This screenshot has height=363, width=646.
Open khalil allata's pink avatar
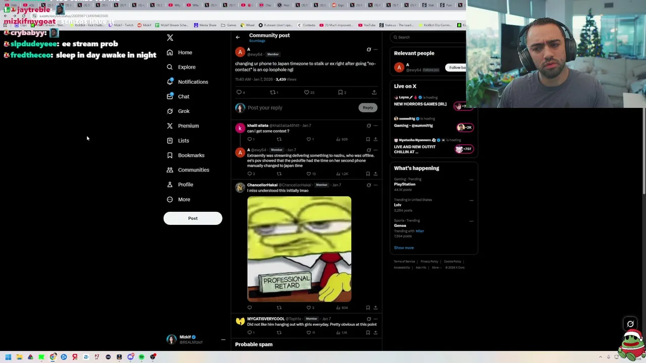pyautogui.click(x=240, y=128)
